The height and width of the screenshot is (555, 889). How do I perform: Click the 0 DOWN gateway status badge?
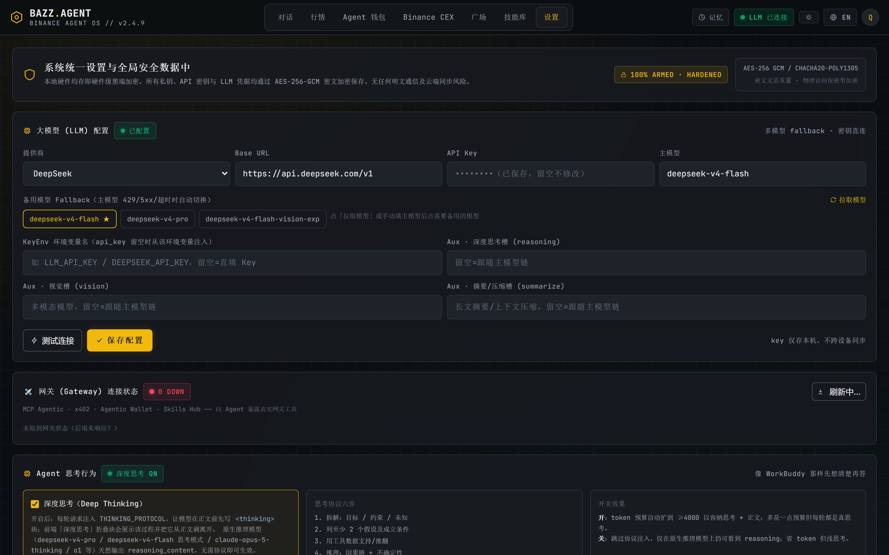tap(167, 392)
